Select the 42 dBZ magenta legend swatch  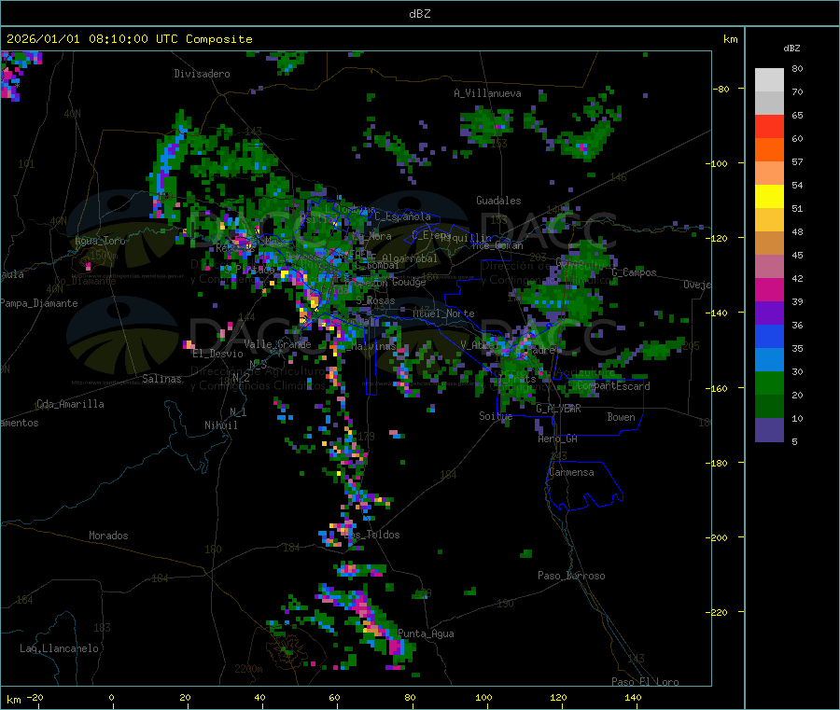[769, 289]
